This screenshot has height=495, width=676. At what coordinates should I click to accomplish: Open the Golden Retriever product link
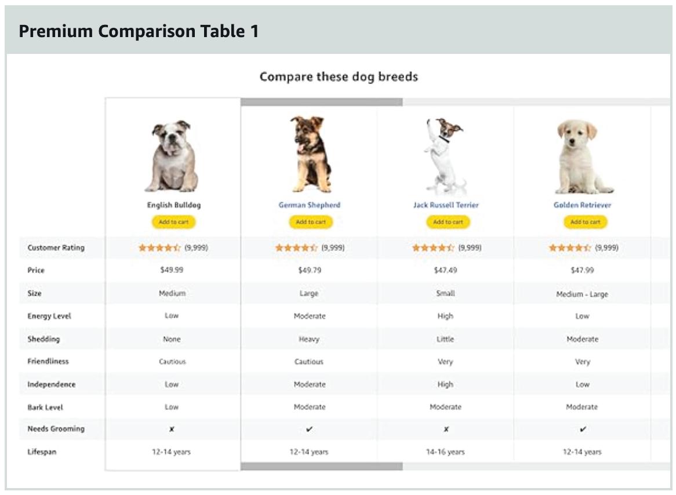583,205
